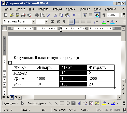Image resolution: width=127 pixels, height=113 pixels.
Task: Toggle Italic (К) formatting
Action: tap(58, 22)
